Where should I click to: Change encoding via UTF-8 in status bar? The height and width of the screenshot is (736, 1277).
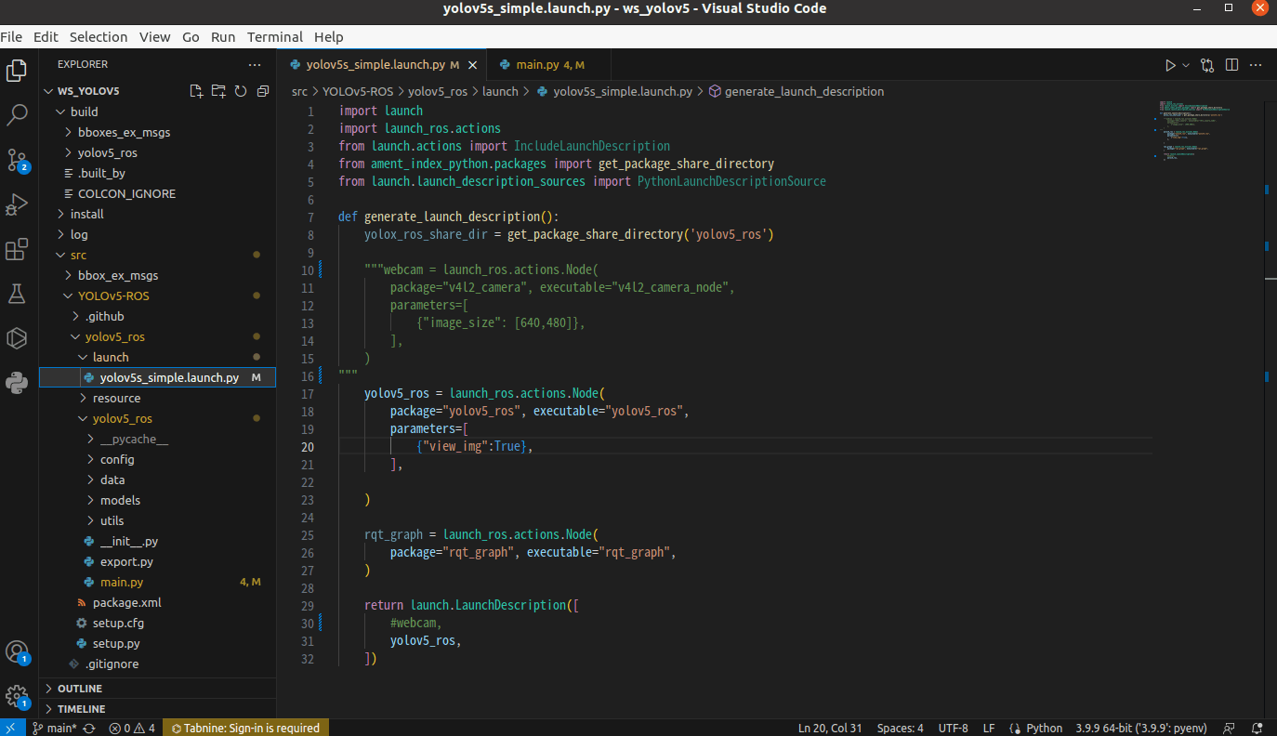953,728
